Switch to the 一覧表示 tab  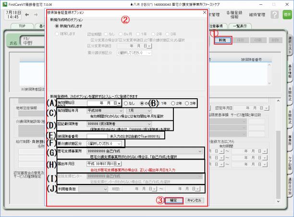[x=236, y=26]
